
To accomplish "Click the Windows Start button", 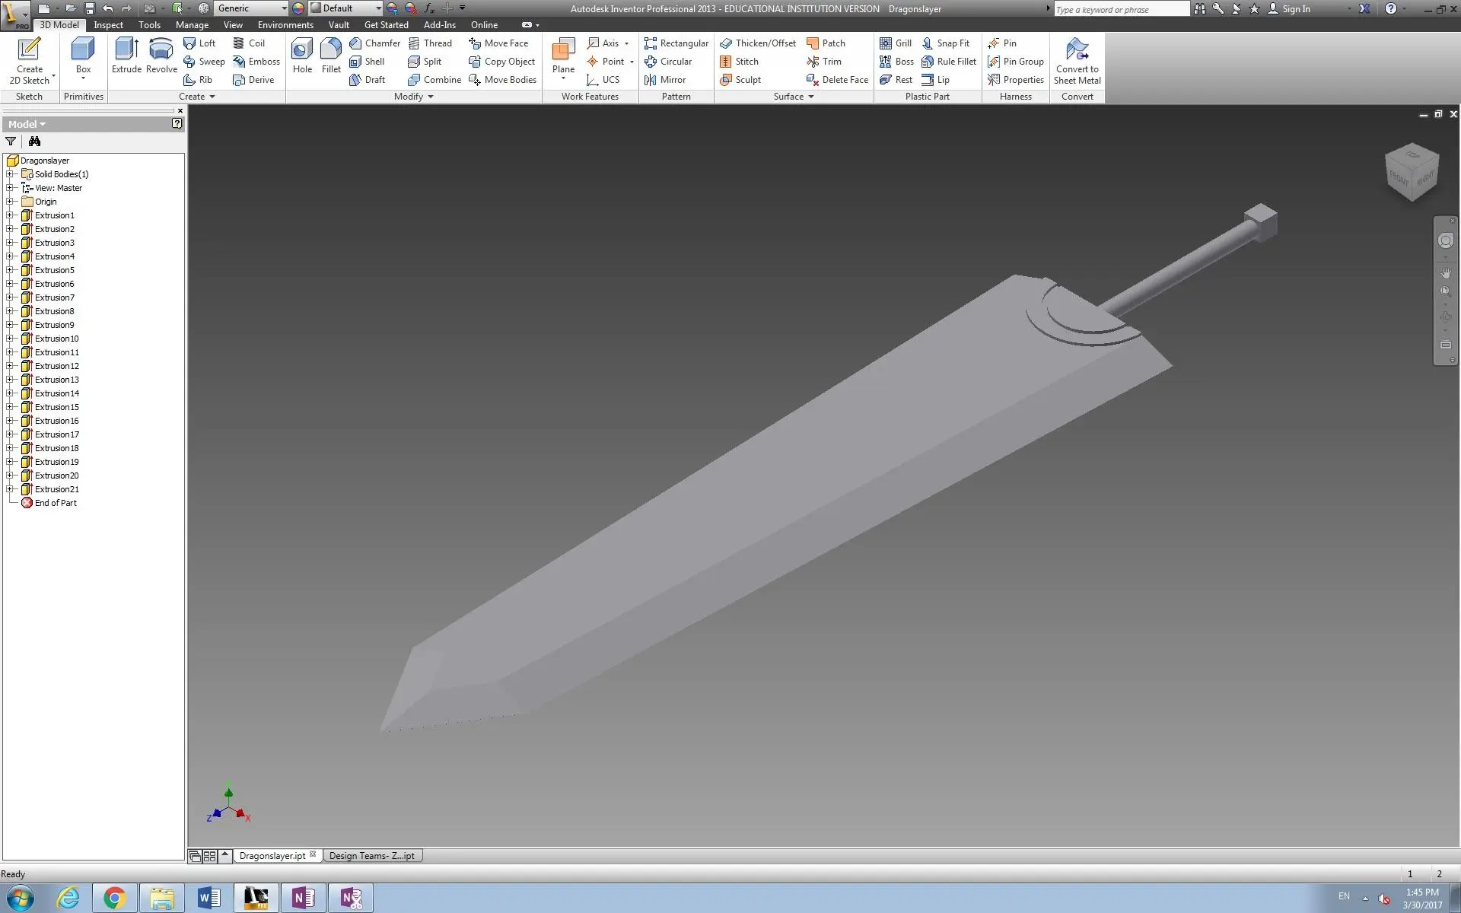I will click(x=20, y=899).
